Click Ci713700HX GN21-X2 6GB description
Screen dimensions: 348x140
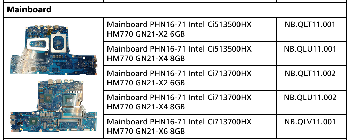(x=179, y=78)
